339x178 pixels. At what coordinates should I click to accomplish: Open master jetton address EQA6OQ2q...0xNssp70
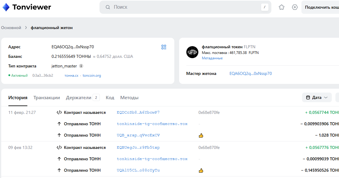[251, 73]
